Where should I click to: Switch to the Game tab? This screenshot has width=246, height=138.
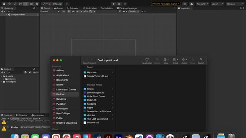coord(58,8)
